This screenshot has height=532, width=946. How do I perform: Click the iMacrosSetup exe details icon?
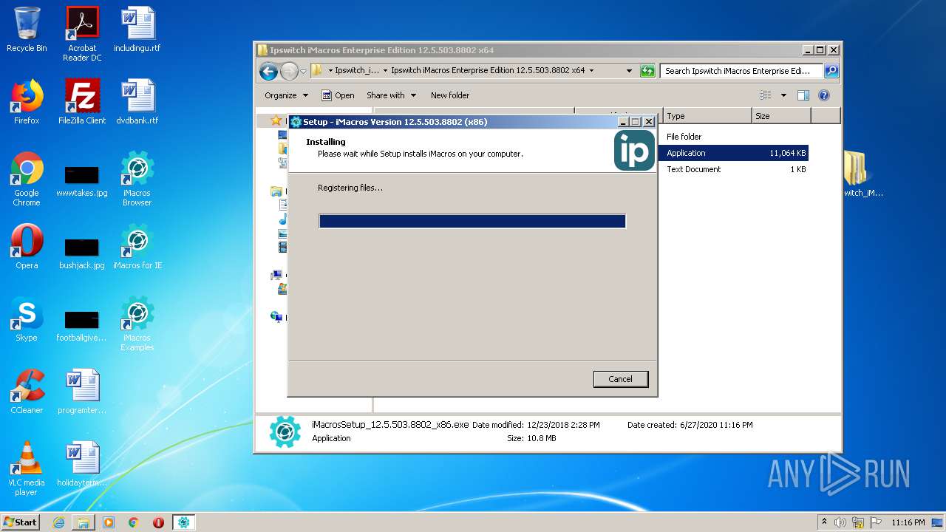coord(285,432)
